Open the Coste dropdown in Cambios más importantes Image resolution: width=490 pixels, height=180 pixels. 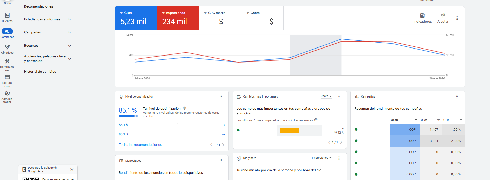(326, 96)
